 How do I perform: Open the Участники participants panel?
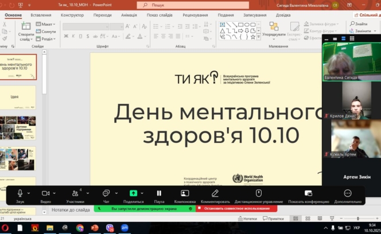(75, 194)
